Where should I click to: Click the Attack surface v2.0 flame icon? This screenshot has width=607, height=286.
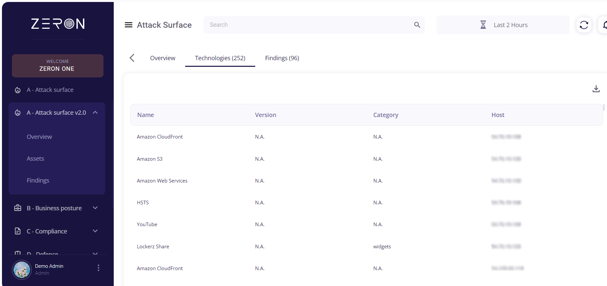pyautogui.click(x=18, y=113)
